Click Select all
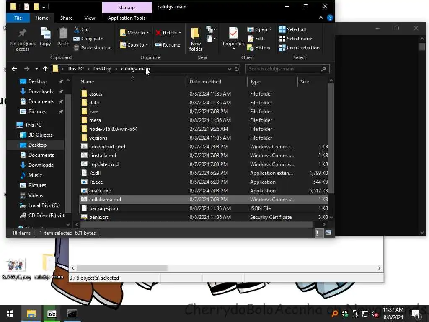 (x=292, y=29)
